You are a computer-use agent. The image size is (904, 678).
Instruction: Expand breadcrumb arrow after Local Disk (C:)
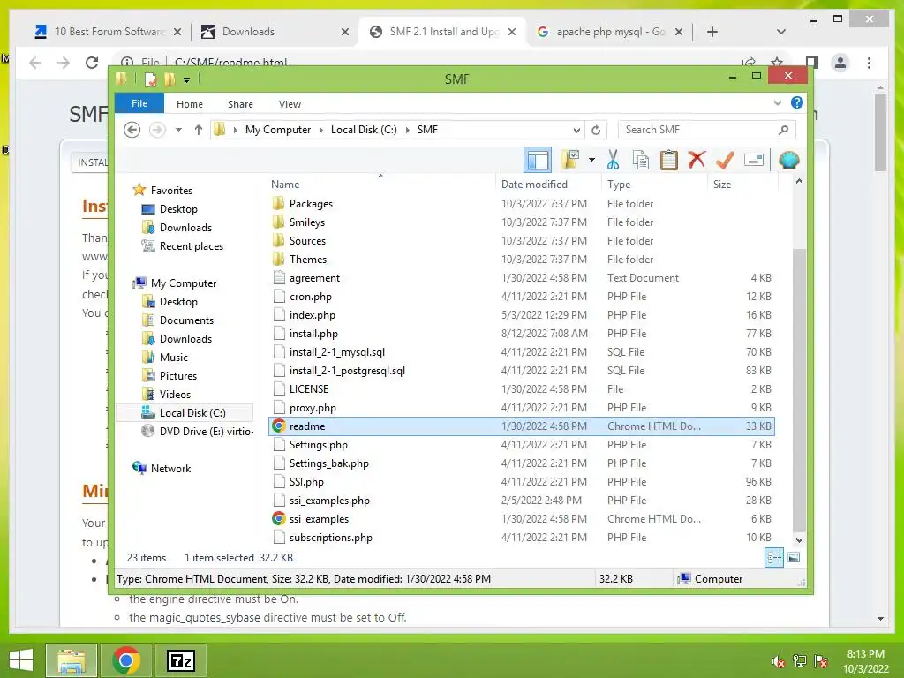click(408, 130)
